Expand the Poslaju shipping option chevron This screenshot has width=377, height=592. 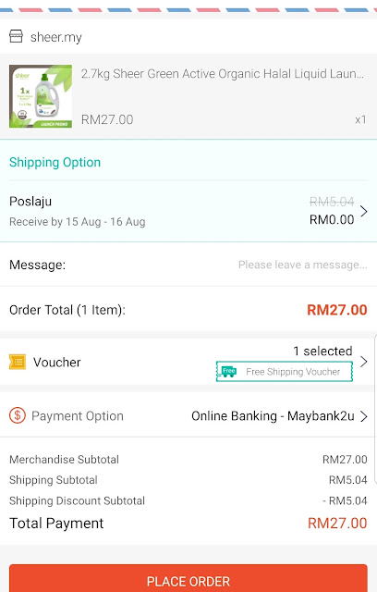coord(363,211)
